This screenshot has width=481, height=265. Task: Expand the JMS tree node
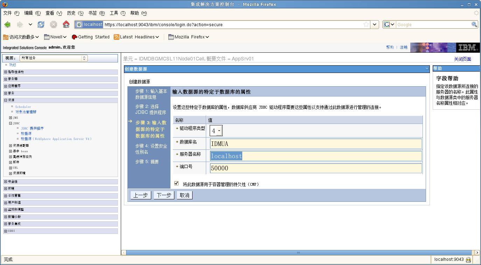[x=11, y=118]
